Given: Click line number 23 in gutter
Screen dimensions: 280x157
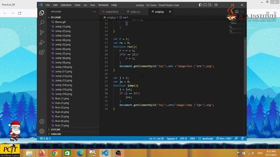Looking at the screenshot, I should (x=106, y=66).
